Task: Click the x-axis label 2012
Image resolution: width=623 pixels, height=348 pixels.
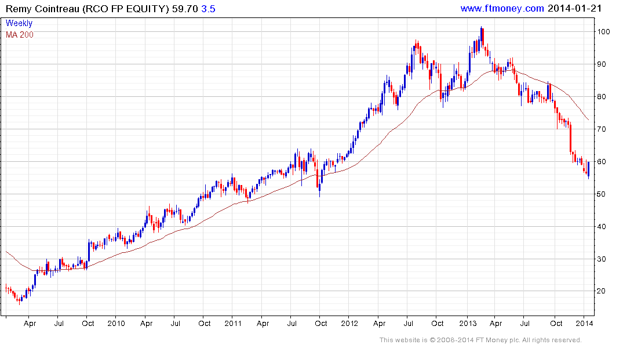Action: [x=349, y=323]
